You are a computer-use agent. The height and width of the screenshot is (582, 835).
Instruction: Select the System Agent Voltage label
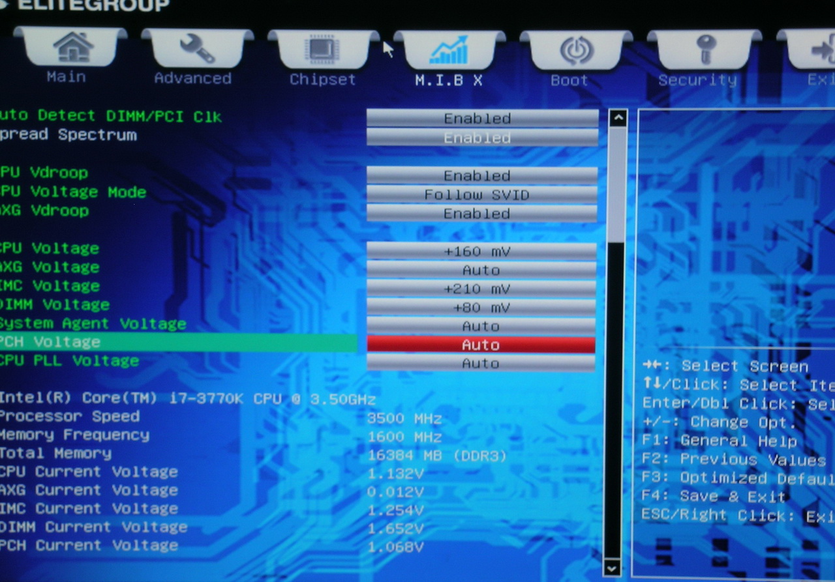click(93, 324)
